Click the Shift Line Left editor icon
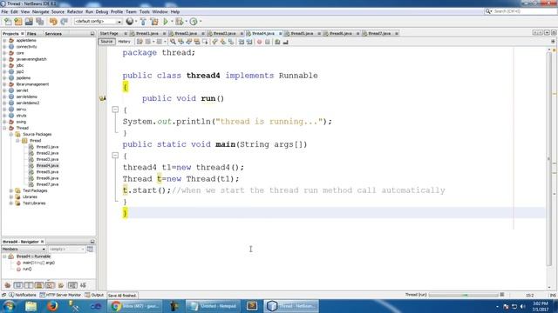 click(241, 42)
